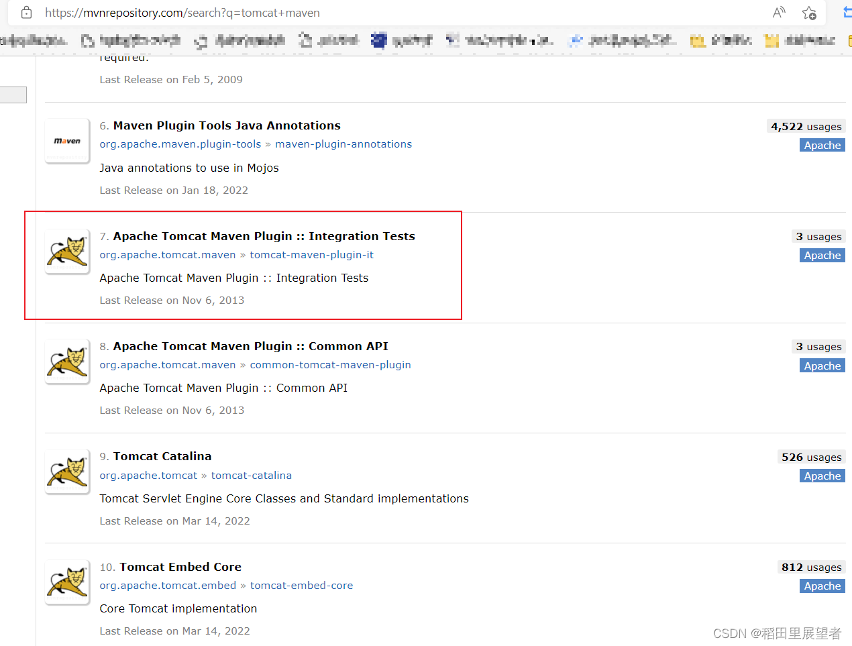The image size is (852, 646).
Task: Click 'Last Release on Feb 5, 2009' text
Action: coord(171,80)
